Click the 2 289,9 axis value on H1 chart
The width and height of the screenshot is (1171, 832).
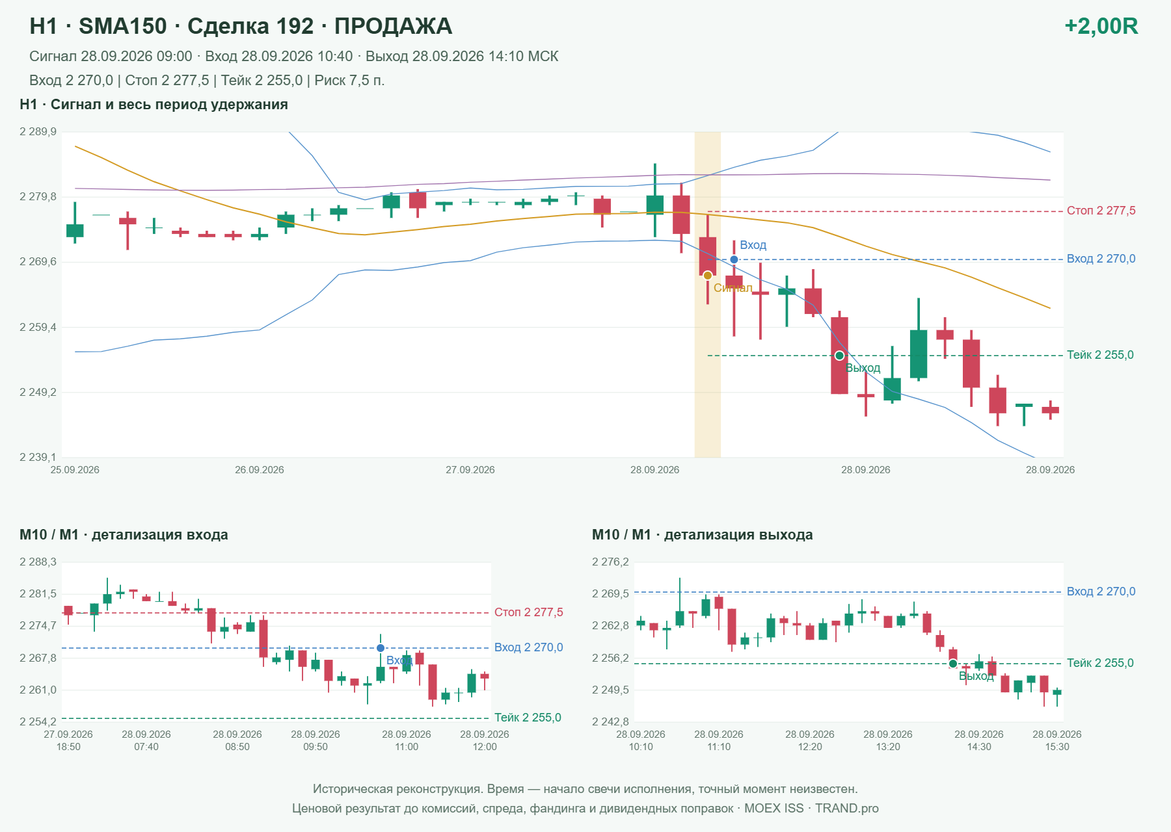(x=38, y=132)
